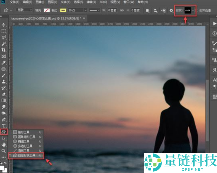Click the W width input field
The height and width of the screenshot is (173, 217).
pyautogui.click(x=112, y=10)
